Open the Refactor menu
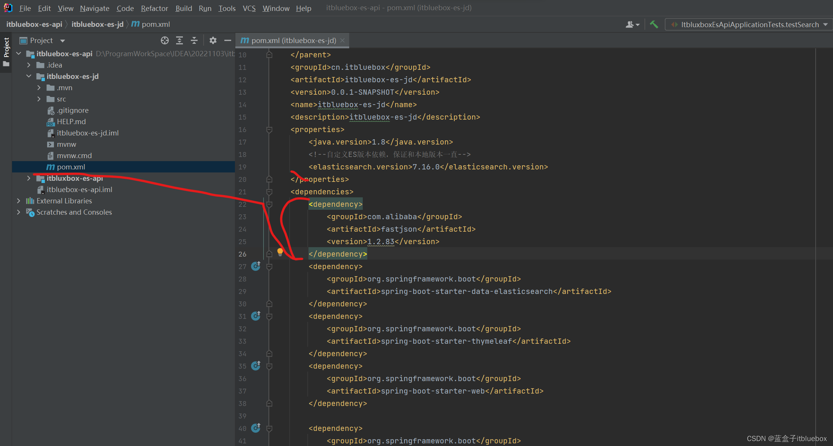The height and width of the screenshot is (446, 833). pos(154,8)
